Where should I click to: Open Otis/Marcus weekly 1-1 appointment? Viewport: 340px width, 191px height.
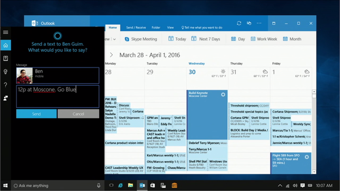166,162
